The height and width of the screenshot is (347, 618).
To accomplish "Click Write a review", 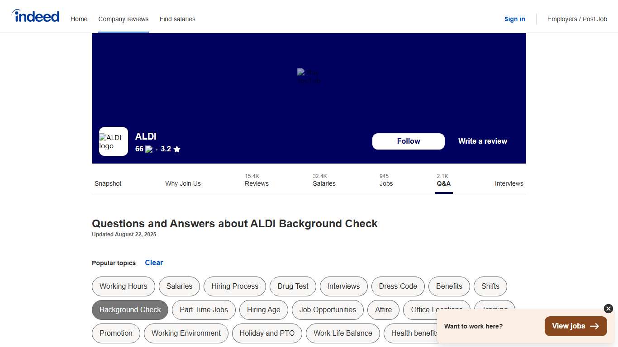I will point(482,141).
